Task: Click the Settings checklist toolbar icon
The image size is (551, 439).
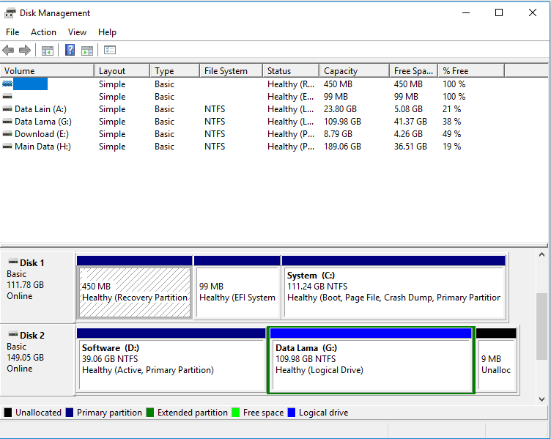Action: (110, 51)
